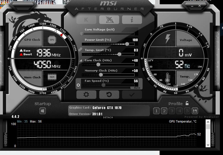
Task: Save profile with the floppy disk icon
Action: [195, 111]
